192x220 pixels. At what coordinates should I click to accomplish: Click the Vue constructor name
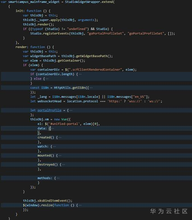pyautogui.click(x=64, y=119)
